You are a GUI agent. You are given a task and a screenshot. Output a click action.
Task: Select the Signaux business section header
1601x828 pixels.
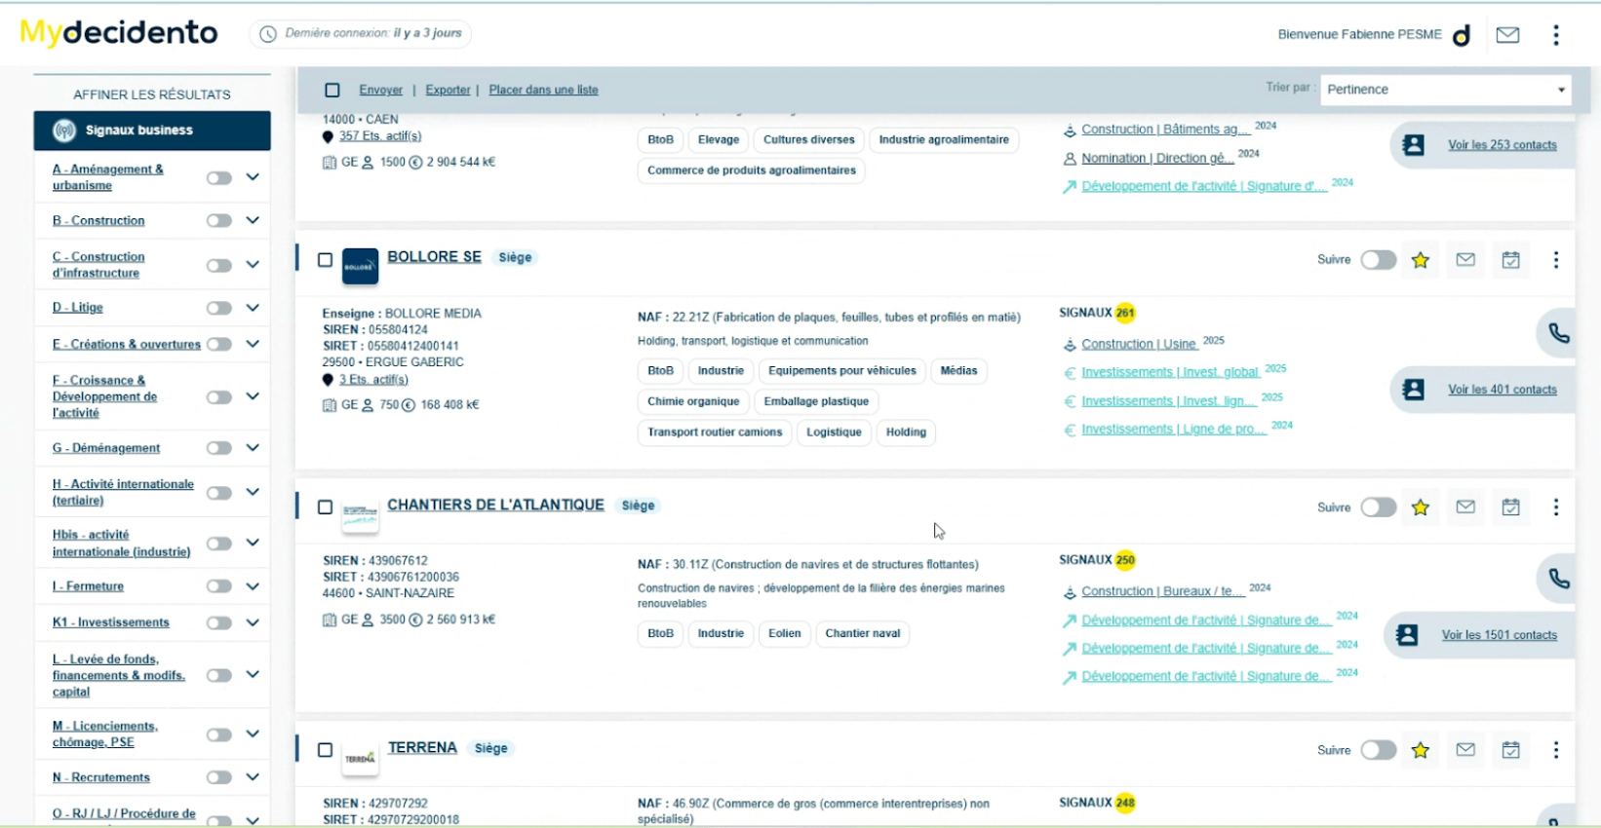pos(152,131)
